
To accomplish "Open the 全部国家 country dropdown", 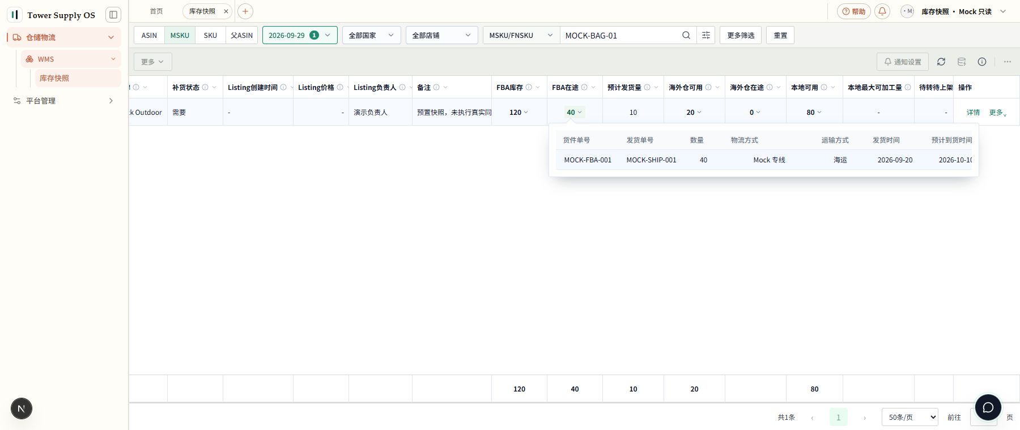I will click(371, 35).
